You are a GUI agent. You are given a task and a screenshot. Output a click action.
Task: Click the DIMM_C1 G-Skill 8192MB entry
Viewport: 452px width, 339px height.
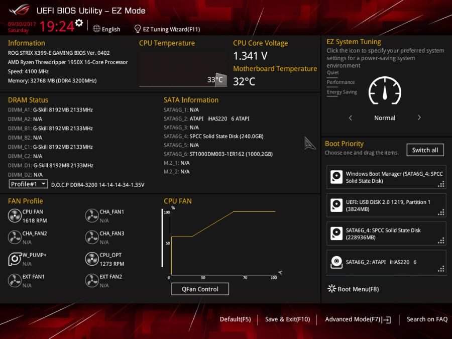pyautogui.click(x=50, y=147)
